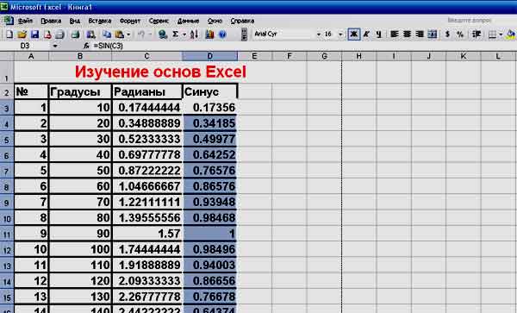The height and width of the screenshot is (313, 517).
Task: Expand the AutoSum function arrow
Action: (x=184, y=34)
